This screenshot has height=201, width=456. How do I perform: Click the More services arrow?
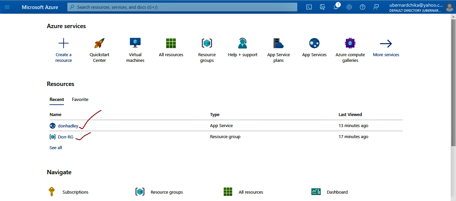pos(386,43)
